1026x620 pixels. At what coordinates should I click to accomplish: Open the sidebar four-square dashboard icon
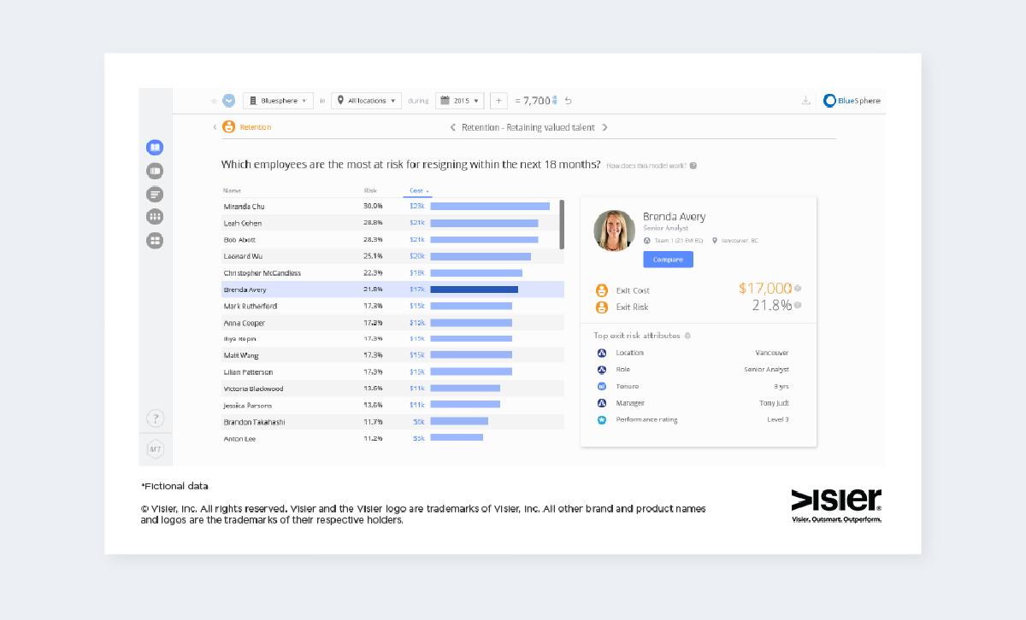(155, 241)
